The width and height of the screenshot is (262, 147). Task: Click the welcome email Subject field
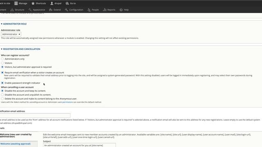(79, 145)
